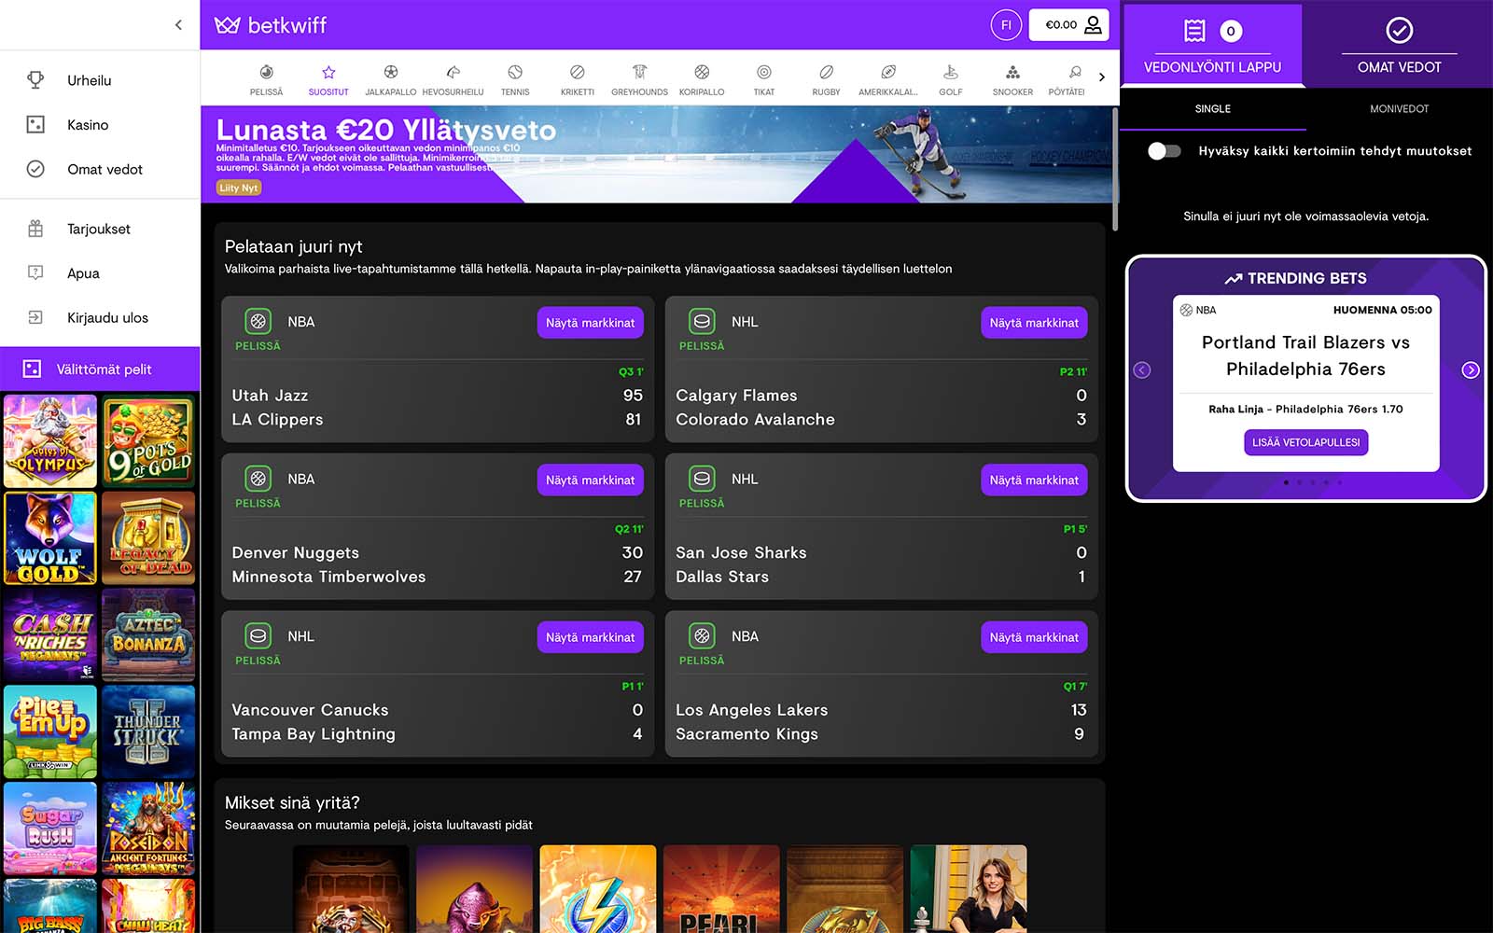The width and height of the screenshot is (1493, 933).
Task: Open Gates of Olympus game thumbnail
Action: pyautogui.click(x=50, y=441)
